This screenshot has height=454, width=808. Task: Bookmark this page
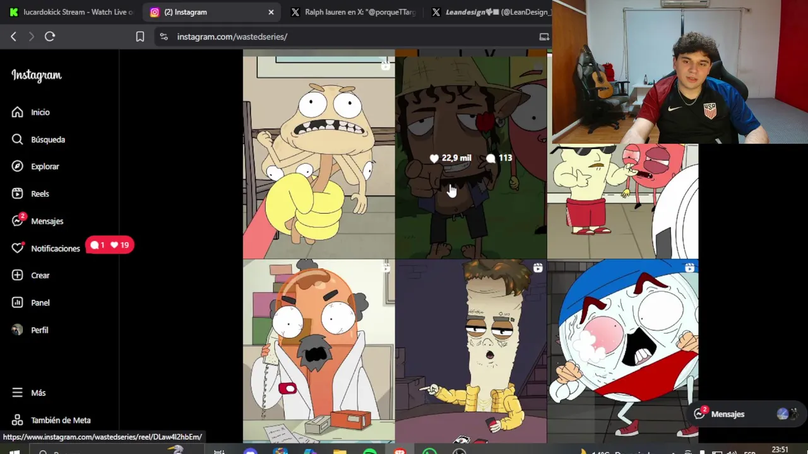[140, 37]
